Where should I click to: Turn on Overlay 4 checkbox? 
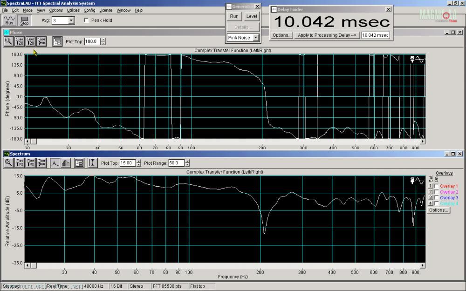437,203
